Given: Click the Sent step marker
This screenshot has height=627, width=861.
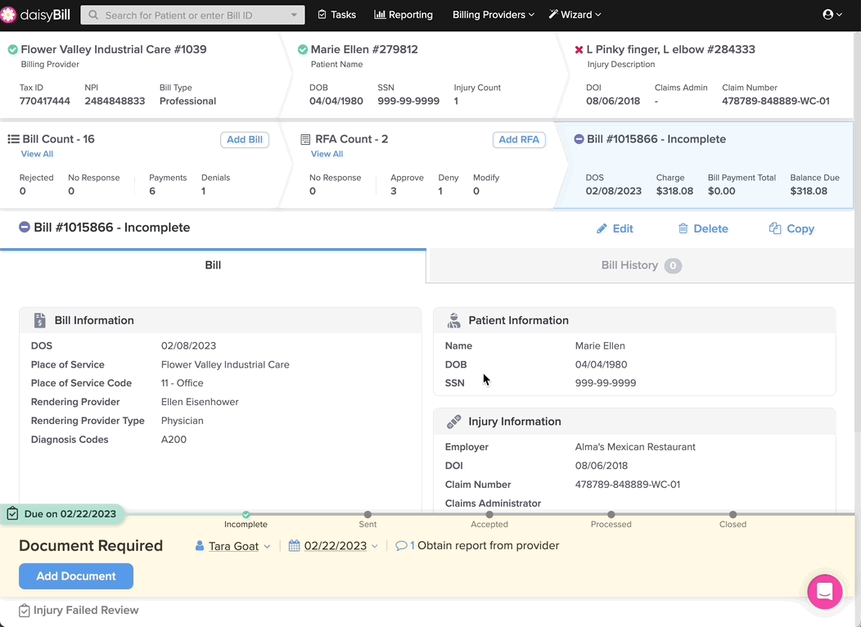Looking at the screenshot, I should [x=368, y=514].
